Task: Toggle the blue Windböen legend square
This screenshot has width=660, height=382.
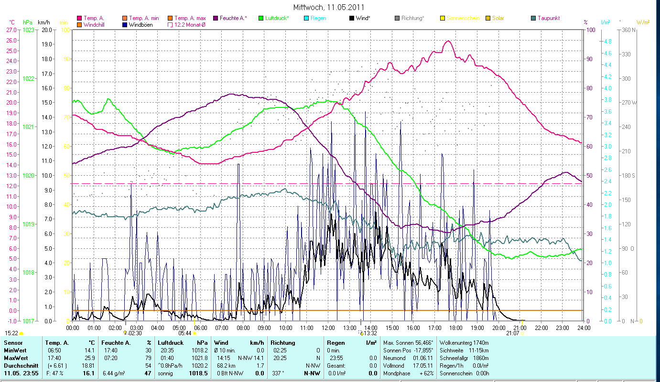Action: tap(125, 24)
